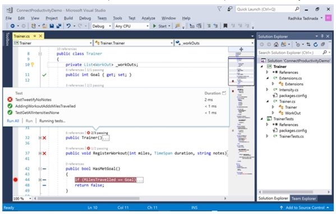Undo the last action using the toolbar arrow

coord(68,26)
